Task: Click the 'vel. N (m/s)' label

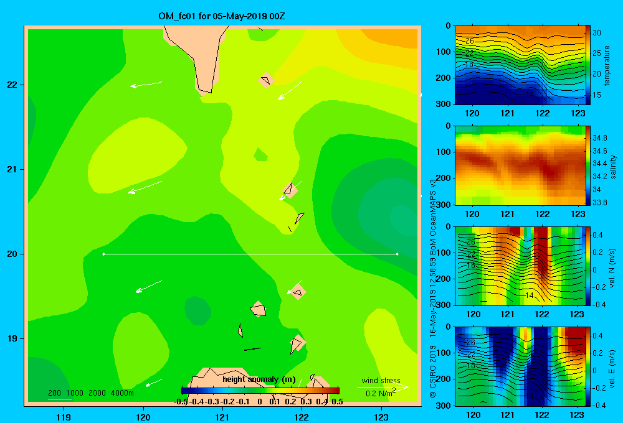Action: point(612,268)
